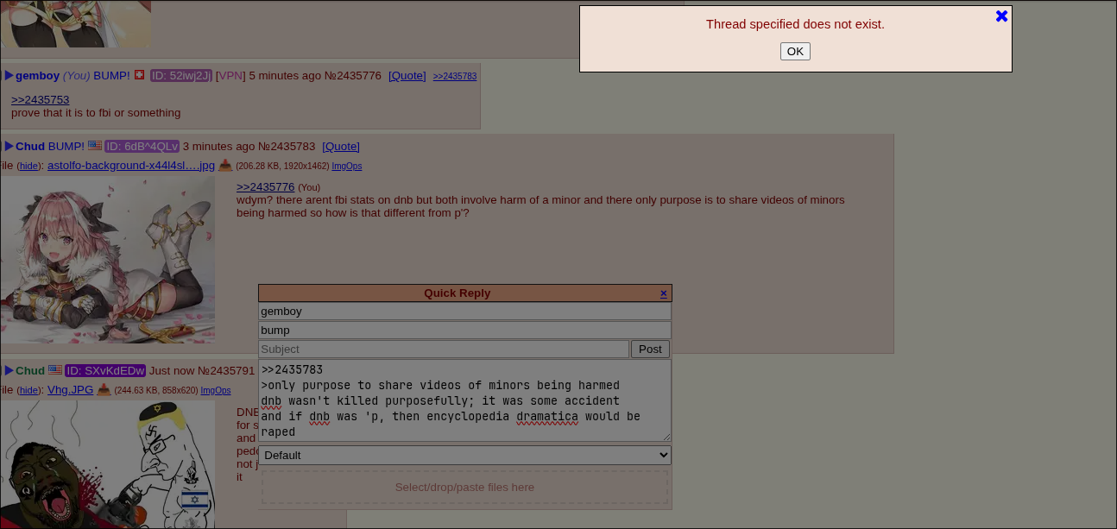Hide the Vhg.JPG image file
The height and width of the screenshot is (529, 1117).
[x=29, y=390]
